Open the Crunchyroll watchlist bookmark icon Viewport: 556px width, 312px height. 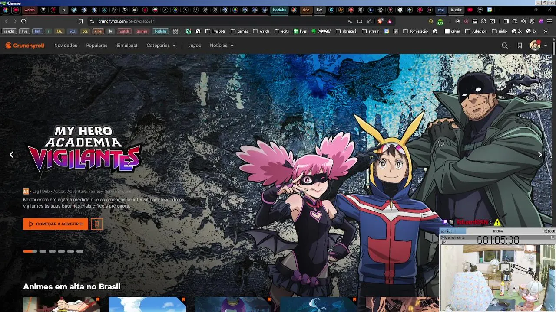tap(520, 45)
